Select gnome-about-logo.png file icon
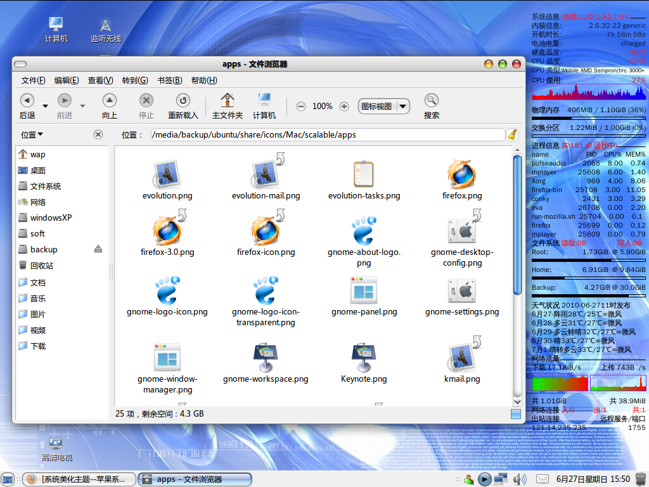The height and width of the screenshot is (487, 649). tap(364, 231)
